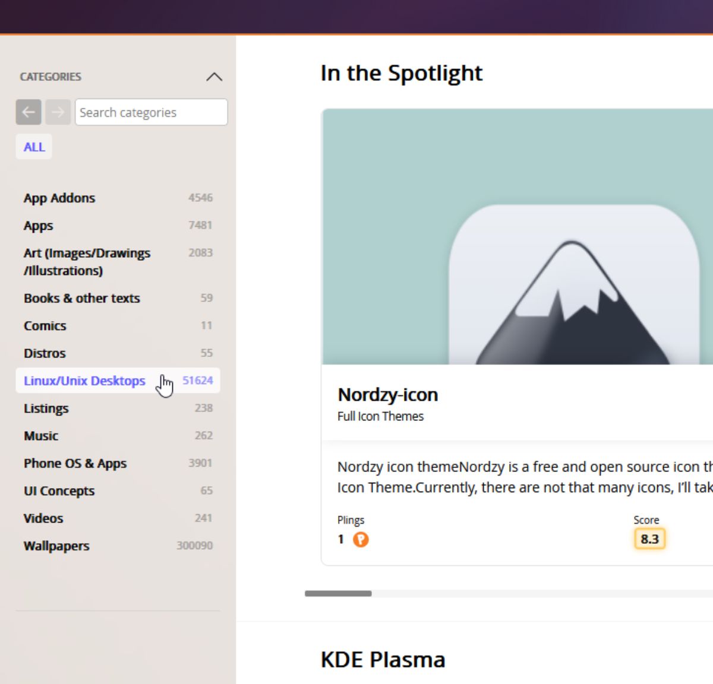Open the Nordzy-icon mountain preview image
Viewport: 713px width, 684px height.
(517, 236)
